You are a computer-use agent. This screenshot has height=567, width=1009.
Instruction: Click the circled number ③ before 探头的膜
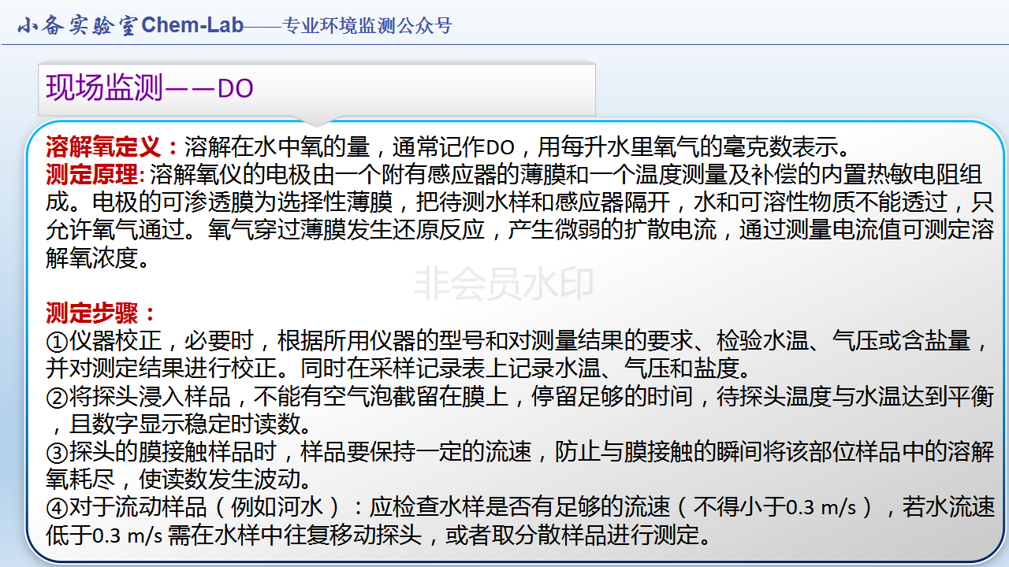[x=58, y=453]
